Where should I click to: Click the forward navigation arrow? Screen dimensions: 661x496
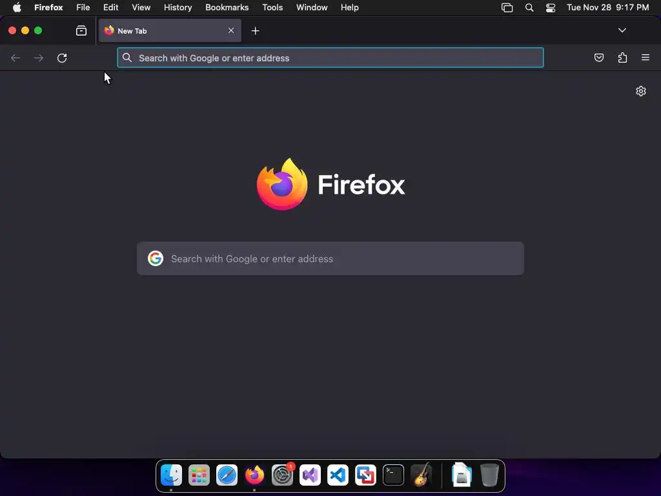pos(39,57)
